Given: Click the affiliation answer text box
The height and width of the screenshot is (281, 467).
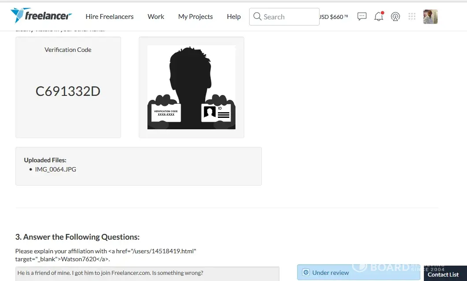Looking at the screenshot, I should [x=147, y=273].
